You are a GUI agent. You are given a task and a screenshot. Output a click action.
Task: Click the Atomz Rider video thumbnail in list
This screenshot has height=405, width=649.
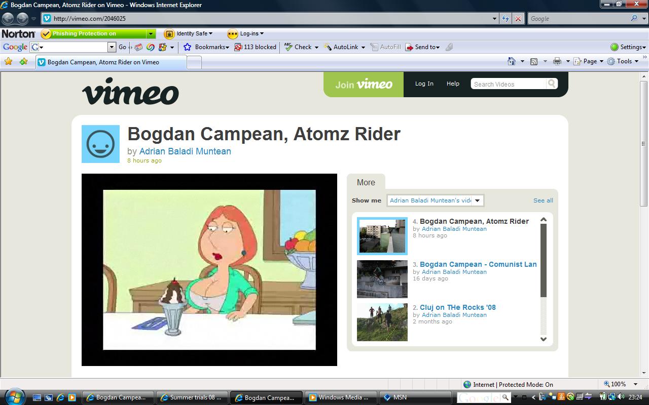[x=382, y=236]
